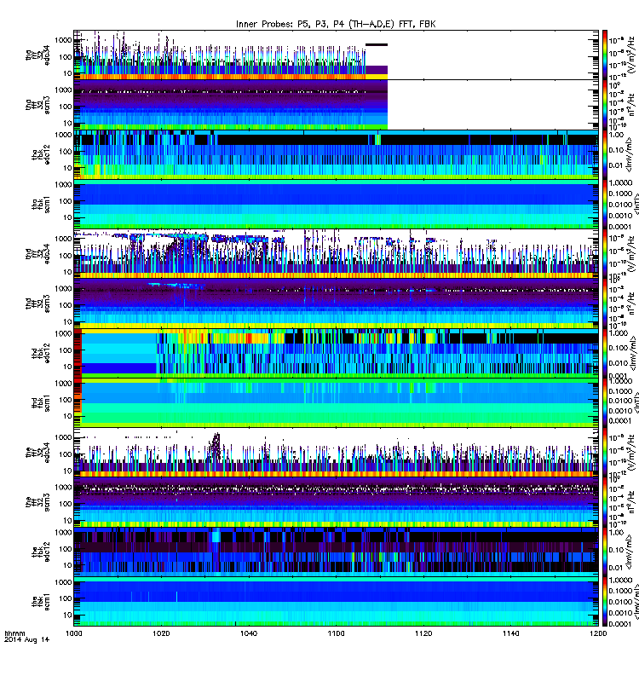Viewport: 639px width, 682px height.
Task: Select the thd fff edc34 panel label
Action: coord(37,254)
